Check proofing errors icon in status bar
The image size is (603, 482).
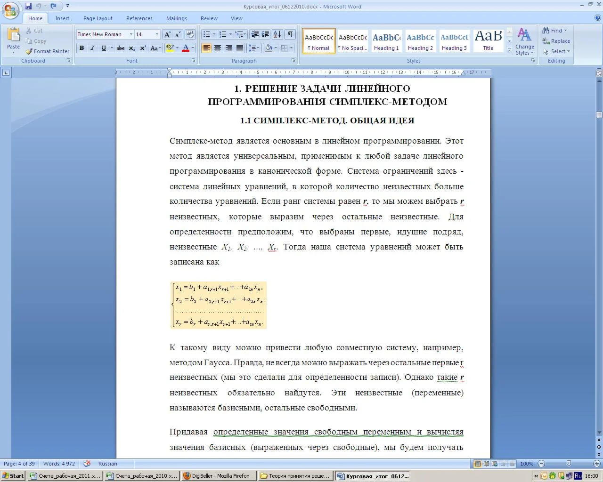(x=87, y=464)
